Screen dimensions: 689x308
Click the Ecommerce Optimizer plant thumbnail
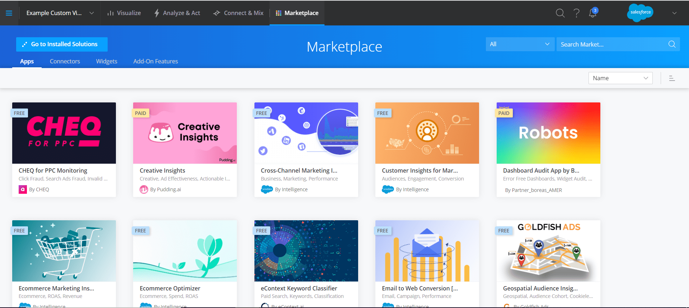click(185, 251)
